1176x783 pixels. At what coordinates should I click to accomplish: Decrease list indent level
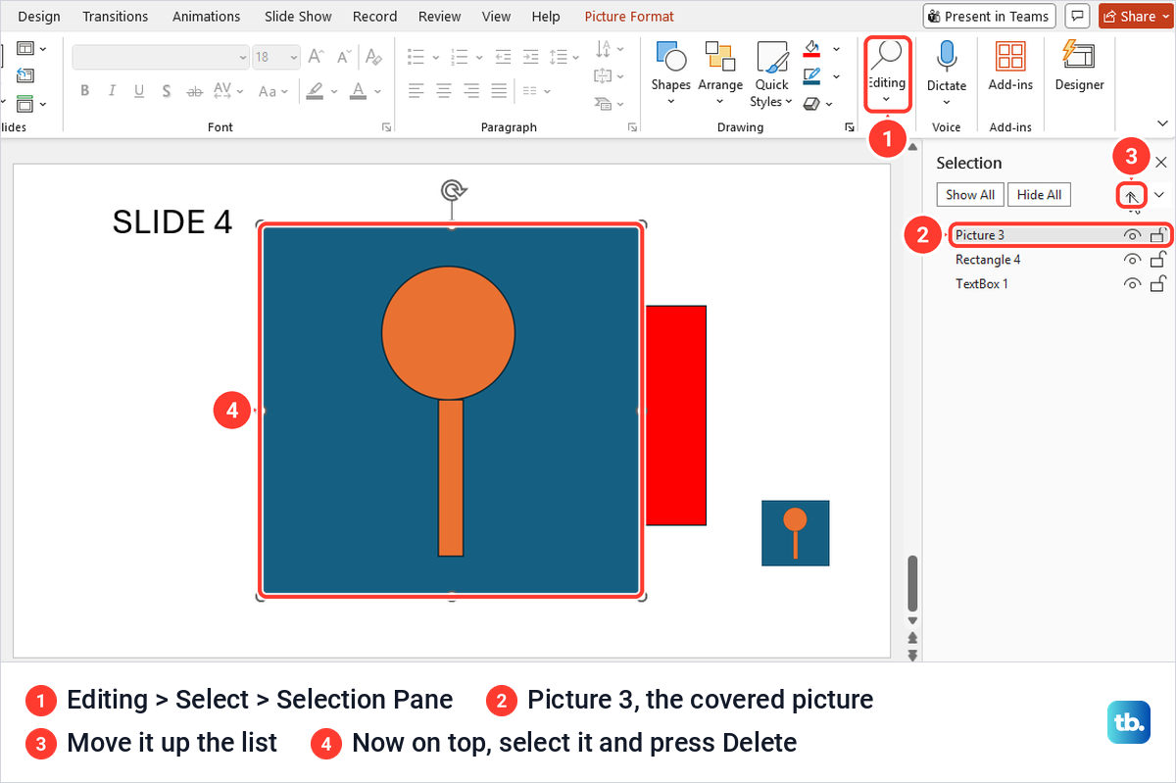tap(503, 57)
